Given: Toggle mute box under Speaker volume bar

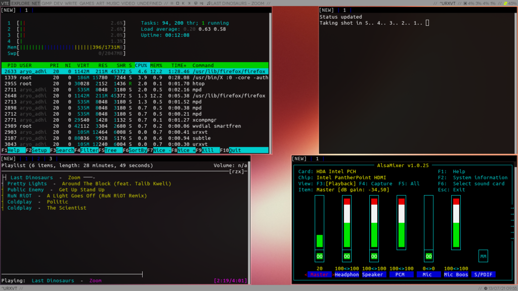Looking at the screenshot, I should [374, 256].
